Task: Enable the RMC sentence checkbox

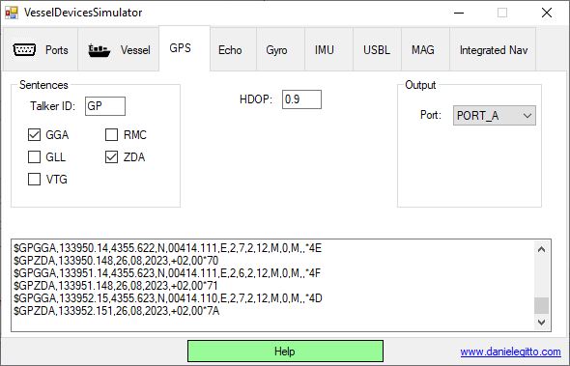Action: [x=111, y=135]
